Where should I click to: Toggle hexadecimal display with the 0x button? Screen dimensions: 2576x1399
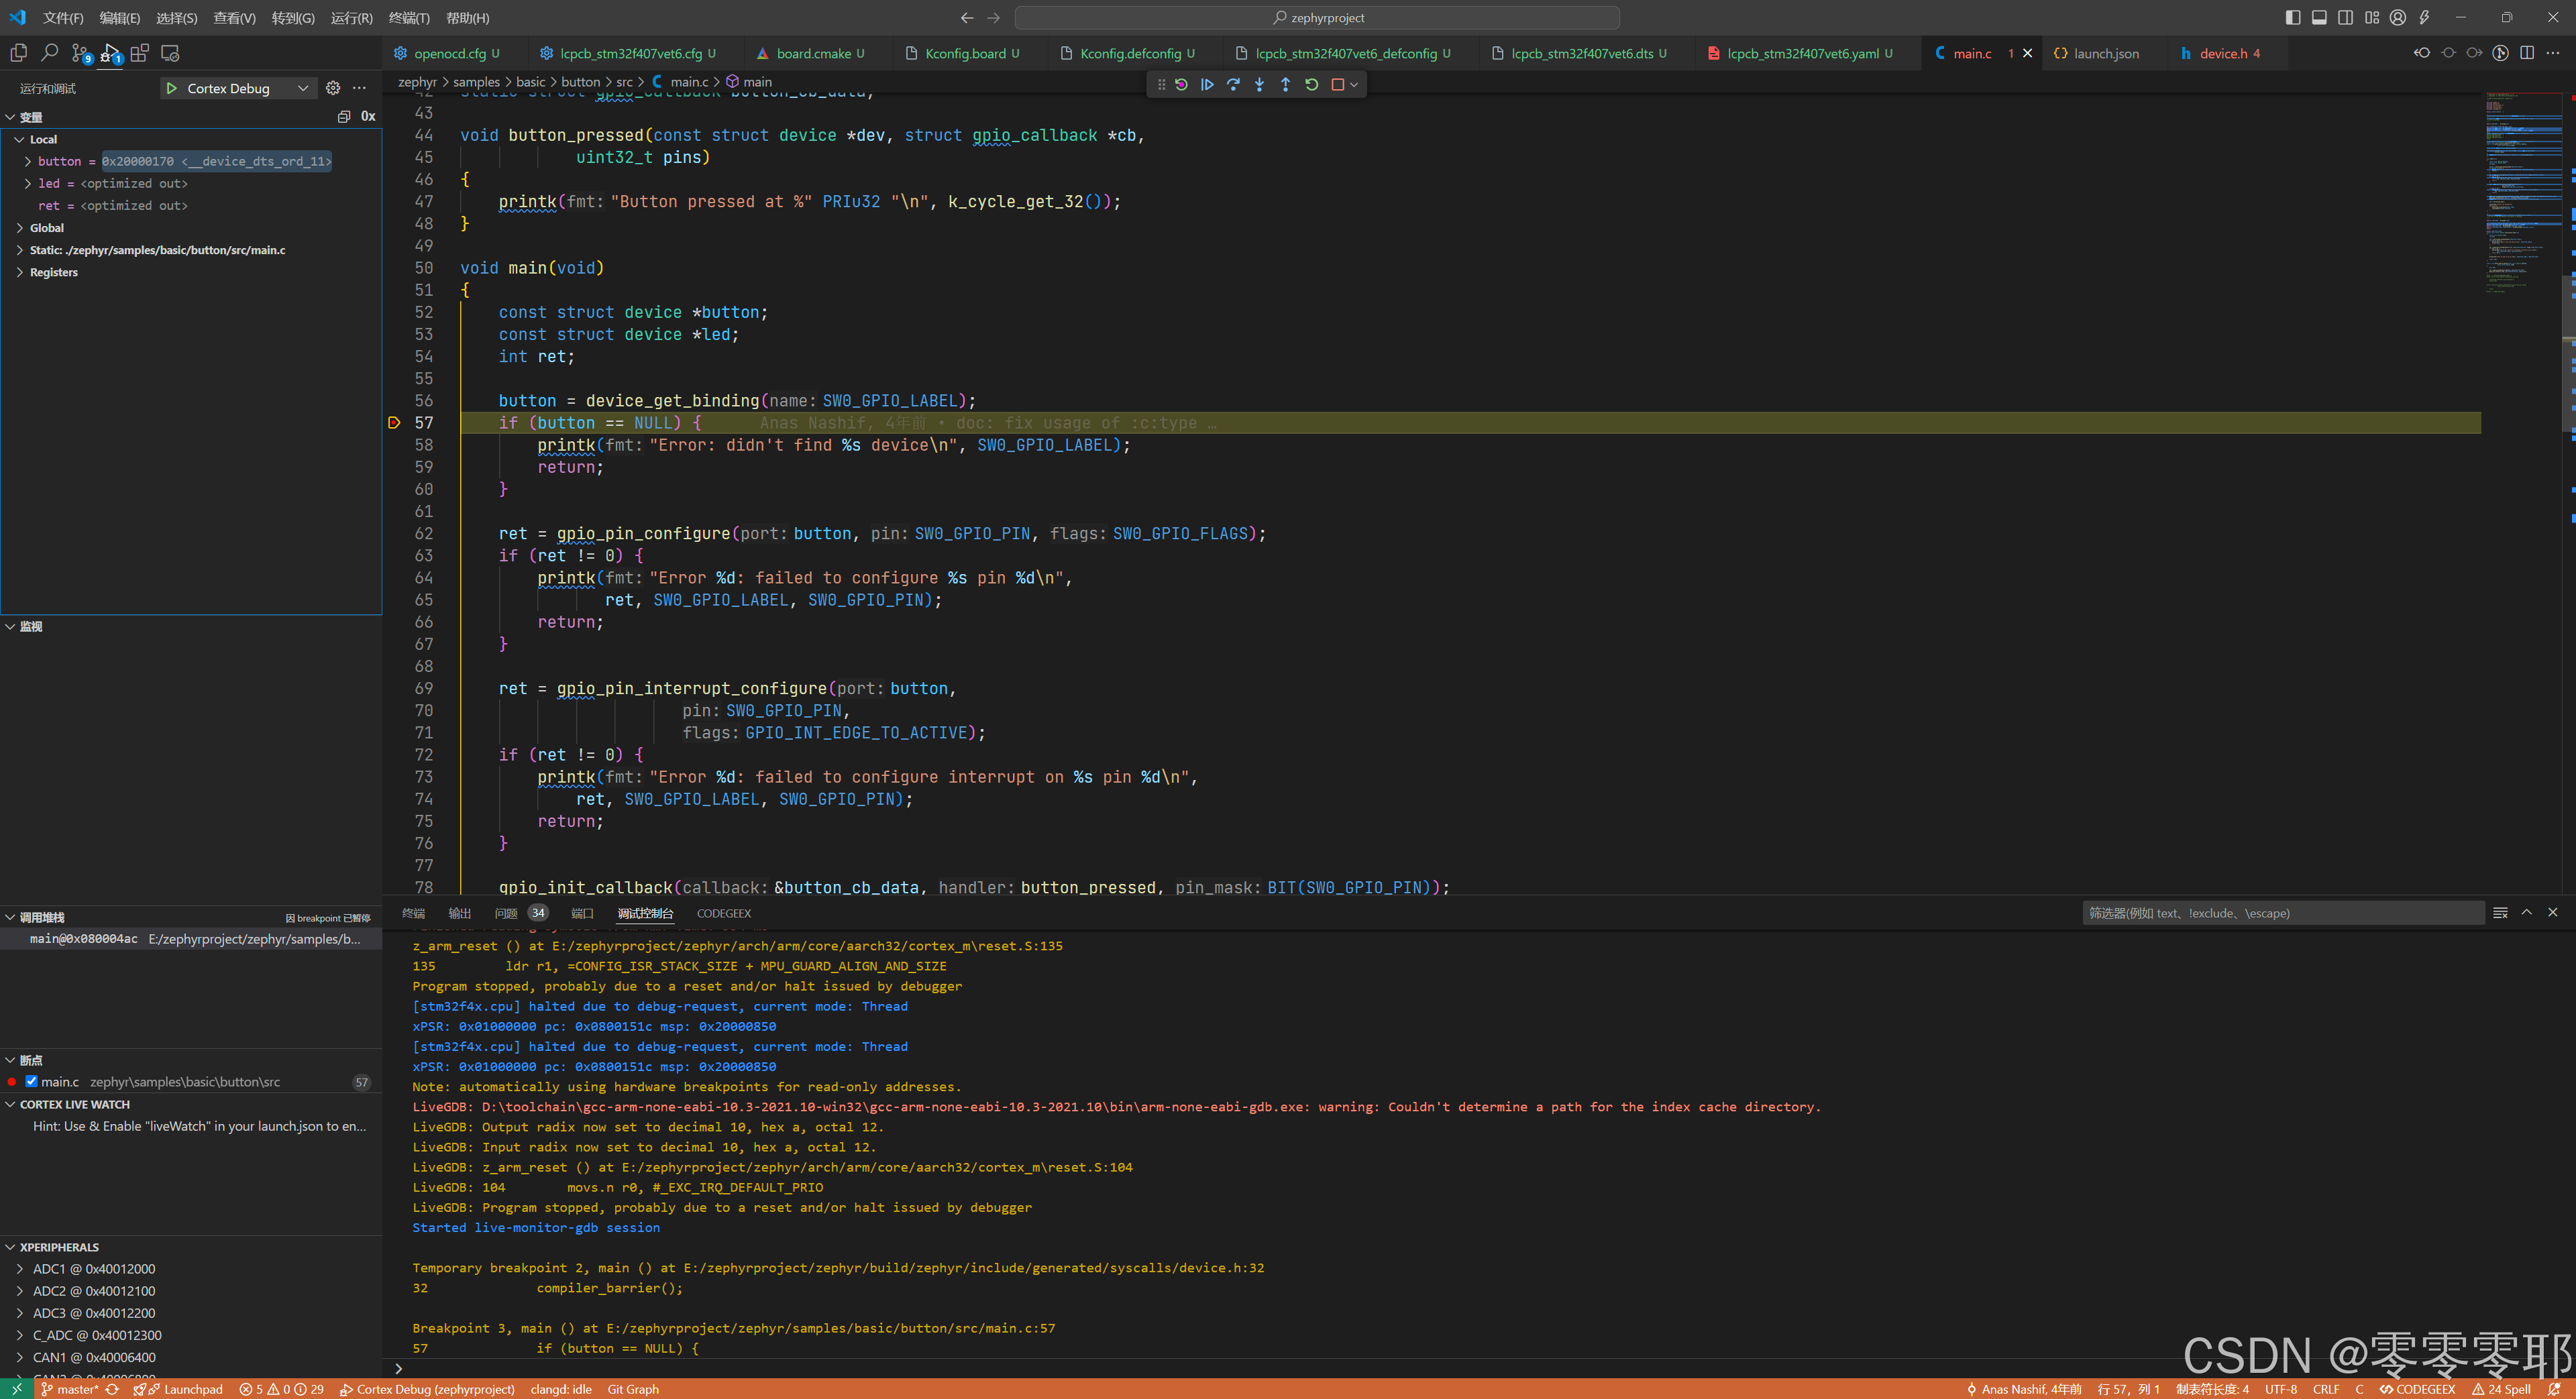point(368,116)
